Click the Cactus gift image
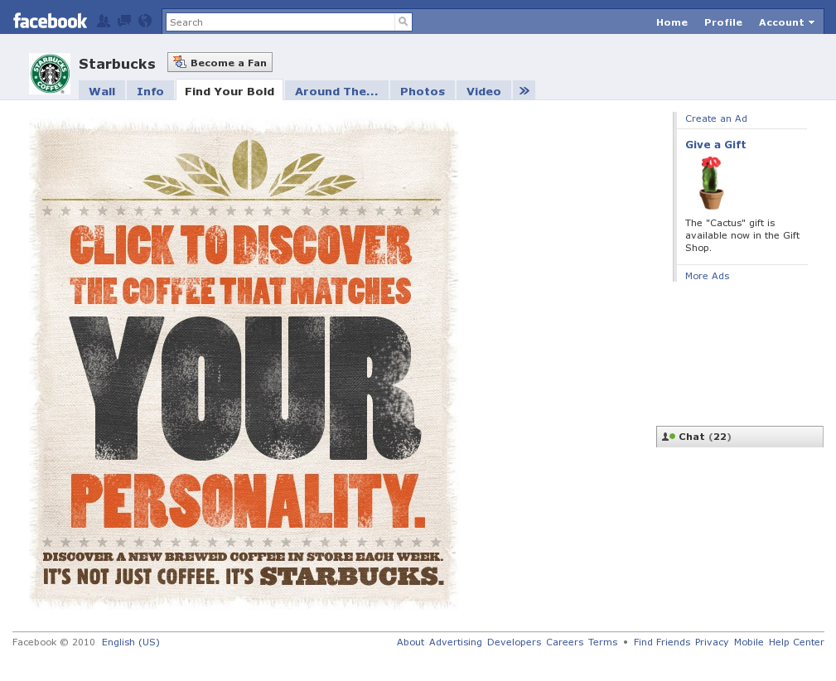This screenshot has height=681, width=836. click(x=711, y=183)
